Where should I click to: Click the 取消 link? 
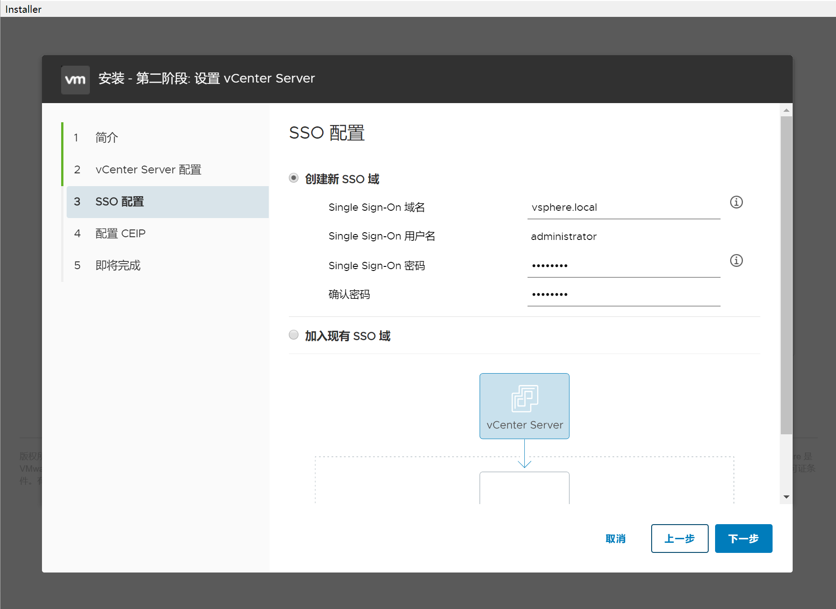coord(615,539)
